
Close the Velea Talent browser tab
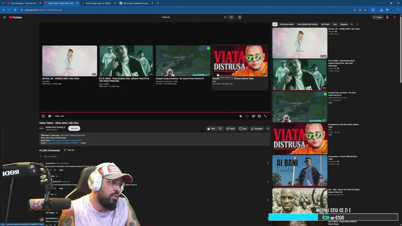[78, 3]
